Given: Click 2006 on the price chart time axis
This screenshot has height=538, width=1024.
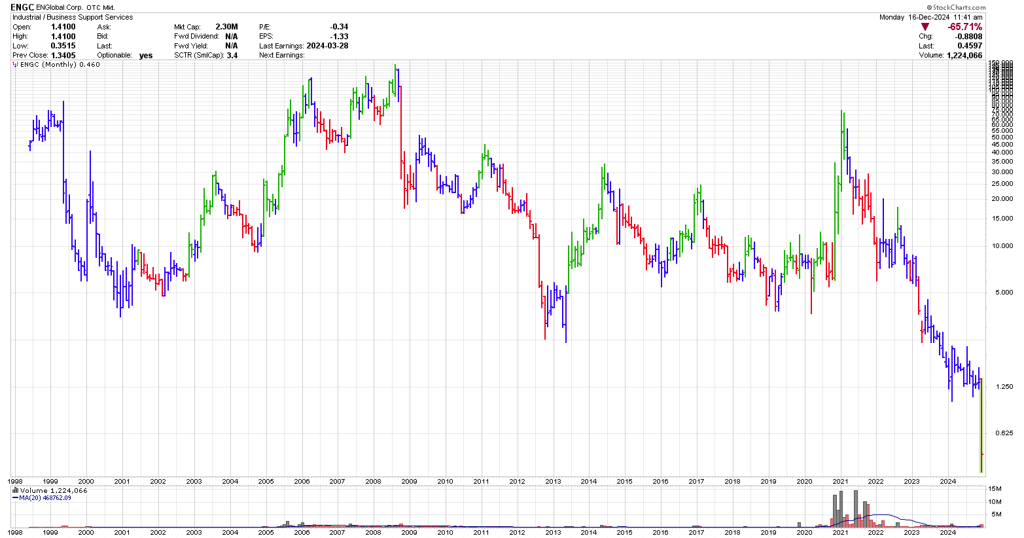Looking at the screenshot, I should [x=302, y=481].
